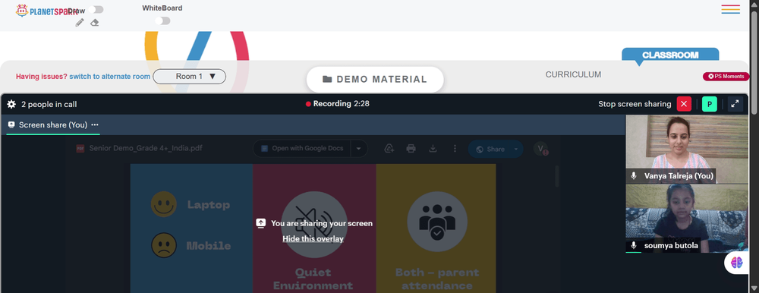Screen dimensions: 759x293
Task: Download the PDF file
Action: (x=433, y=149)
